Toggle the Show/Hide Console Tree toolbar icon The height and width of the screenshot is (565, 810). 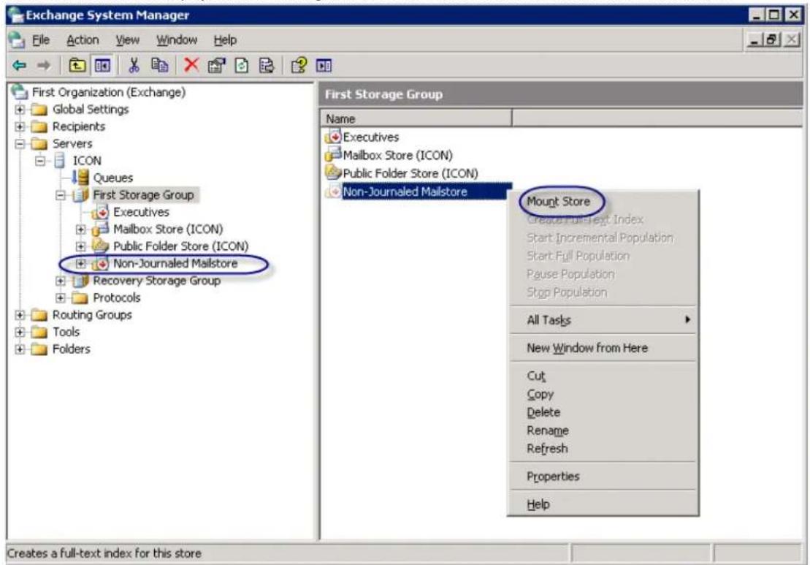[x=102, y=66]
